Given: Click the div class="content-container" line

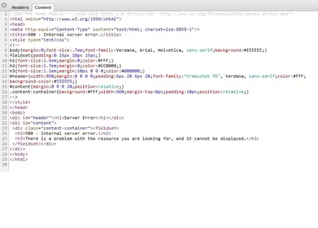Looking at the screenshot, I should click(x=65, y=128).
